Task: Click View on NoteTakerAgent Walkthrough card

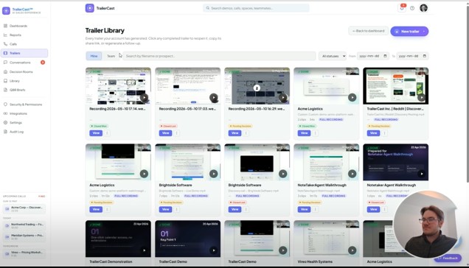Action: click(304, 209)
